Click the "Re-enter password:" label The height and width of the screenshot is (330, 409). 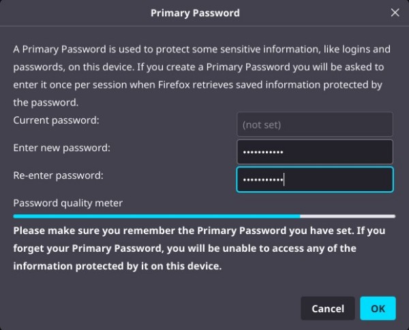(x=59, y=175)
